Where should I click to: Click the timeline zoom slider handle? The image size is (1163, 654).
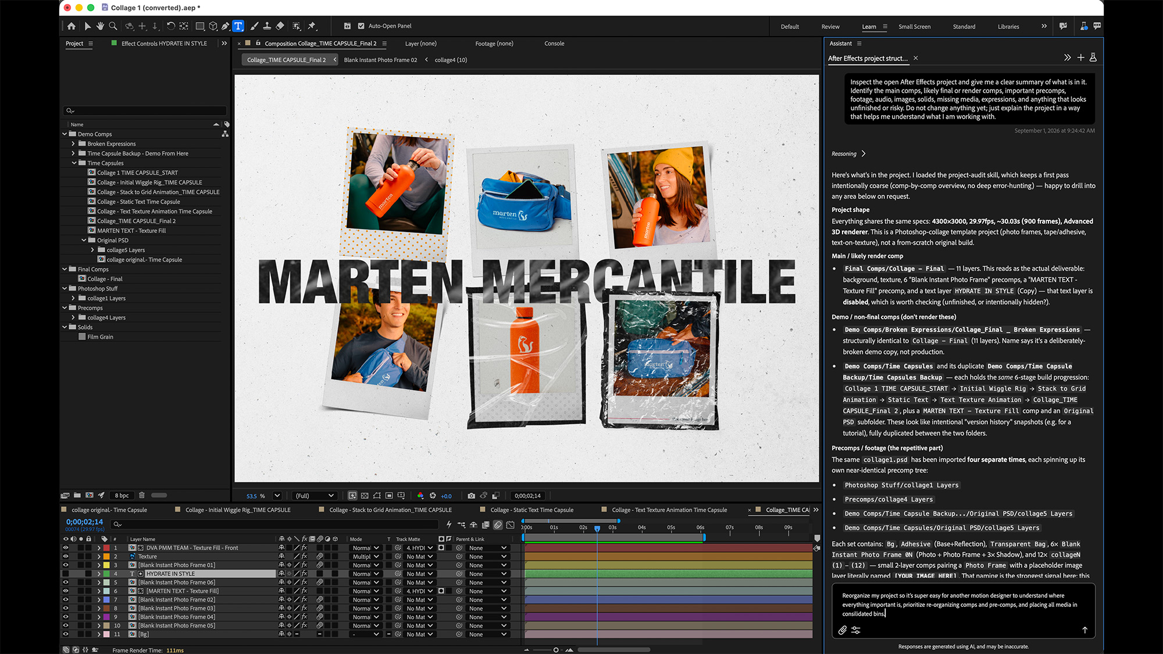coord(556,650)
